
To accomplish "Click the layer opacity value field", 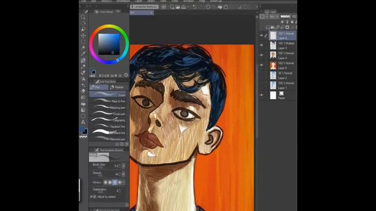I will click(294, 16).
